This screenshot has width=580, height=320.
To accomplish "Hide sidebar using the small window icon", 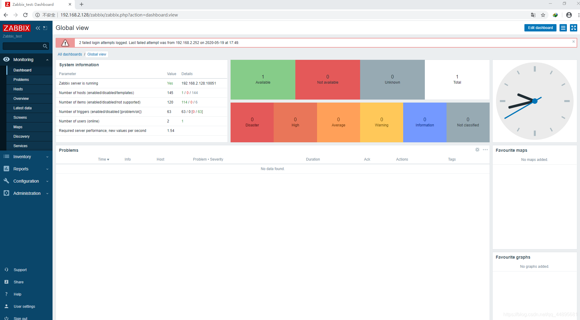I will point(45,28).
